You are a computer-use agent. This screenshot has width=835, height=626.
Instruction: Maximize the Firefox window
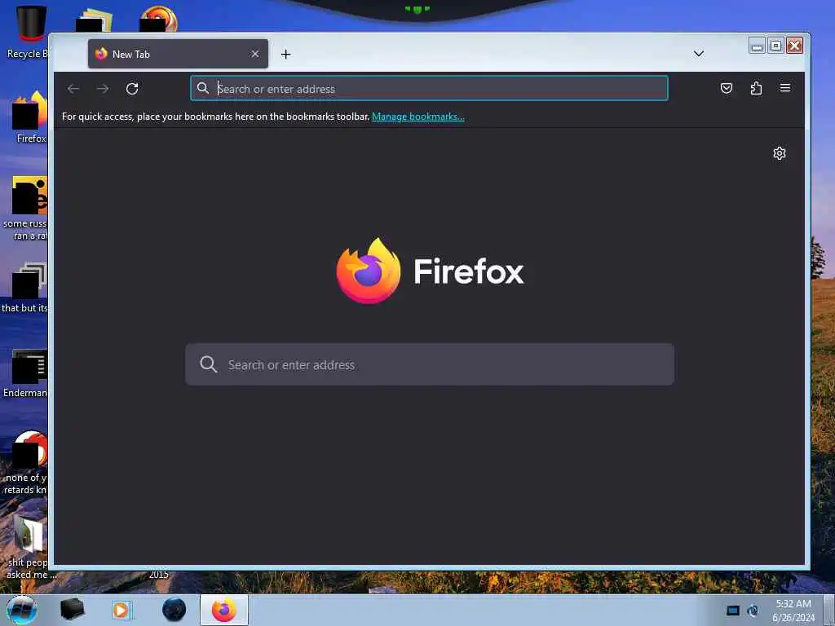pyautogui.click(x=776, y=46)
